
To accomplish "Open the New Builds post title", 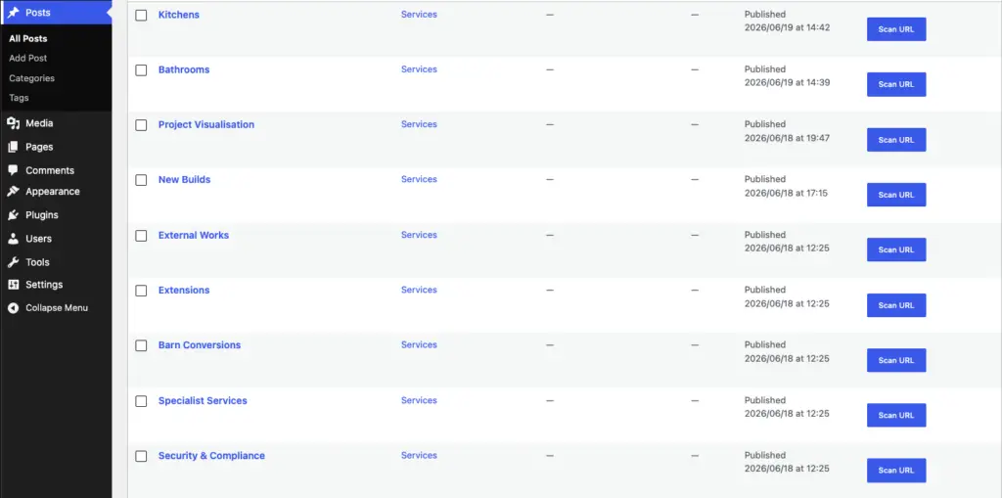I will click(x=184, y=180).
